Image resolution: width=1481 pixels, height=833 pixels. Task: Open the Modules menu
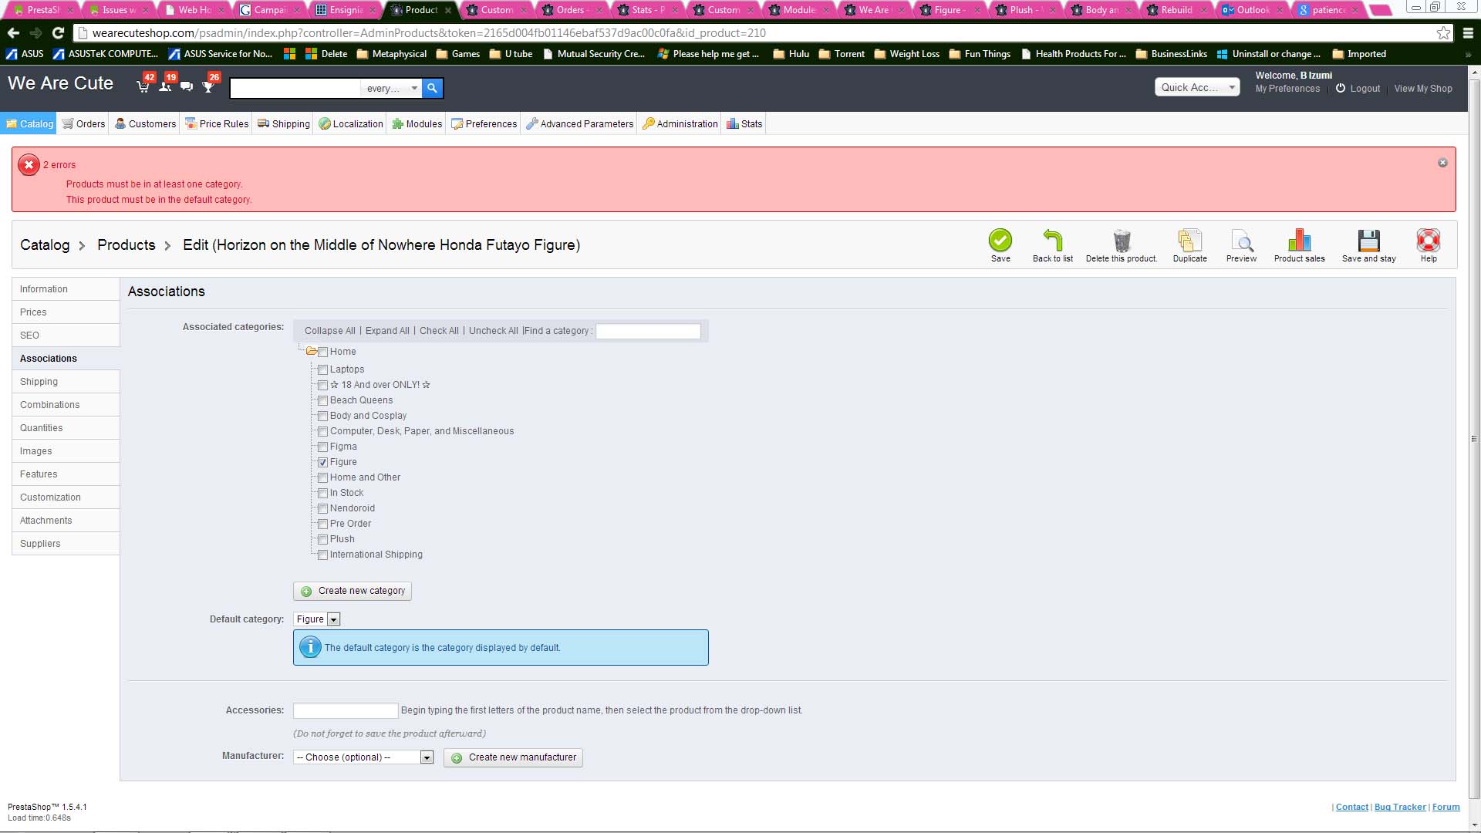tap(417, 123)
